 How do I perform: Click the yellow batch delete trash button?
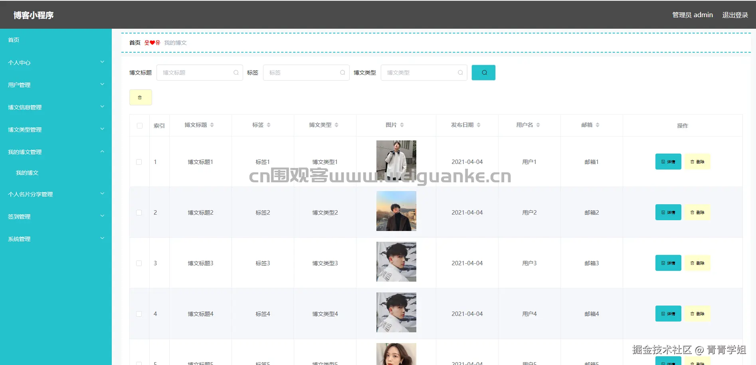point(141,97)
